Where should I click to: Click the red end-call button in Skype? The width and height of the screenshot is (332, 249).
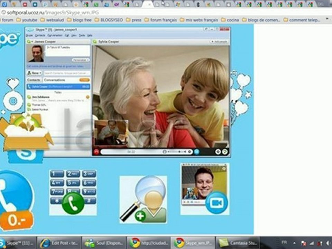tap(96, 152)
